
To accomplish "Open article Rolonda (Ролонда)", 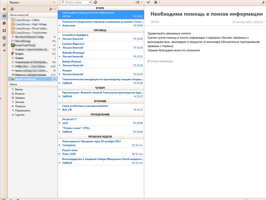I will pos(101,55).
